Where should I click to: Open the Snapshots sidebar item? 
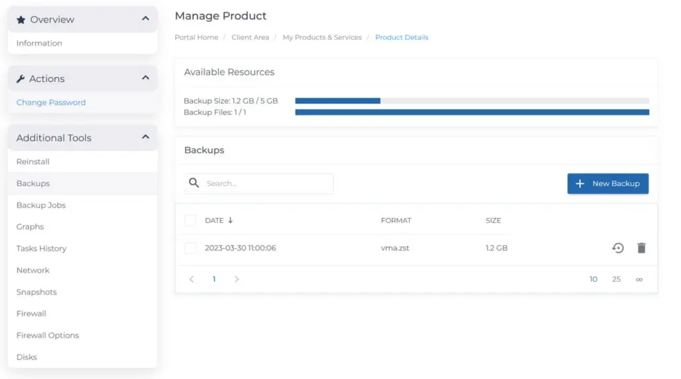coord(37,292)
